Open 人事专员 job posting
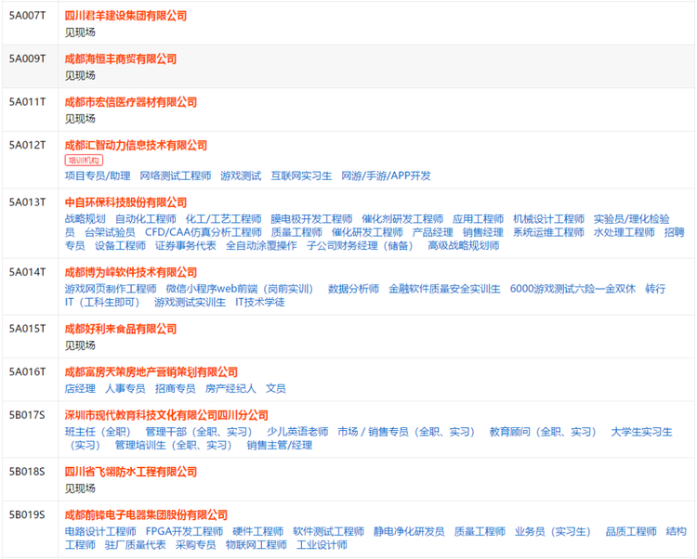This screenshot has height=559, width=697. [125, 388]
